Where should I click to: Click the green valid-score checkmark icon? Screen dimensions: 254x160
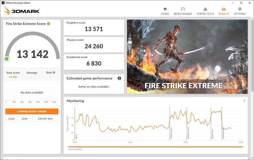(49, 24)
